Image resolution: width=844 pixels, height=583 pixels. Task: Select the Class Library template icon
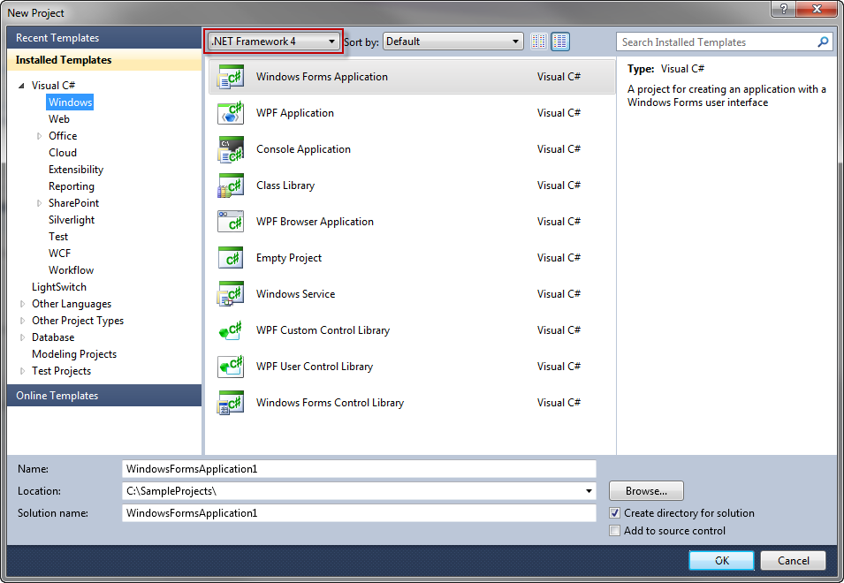231,185
